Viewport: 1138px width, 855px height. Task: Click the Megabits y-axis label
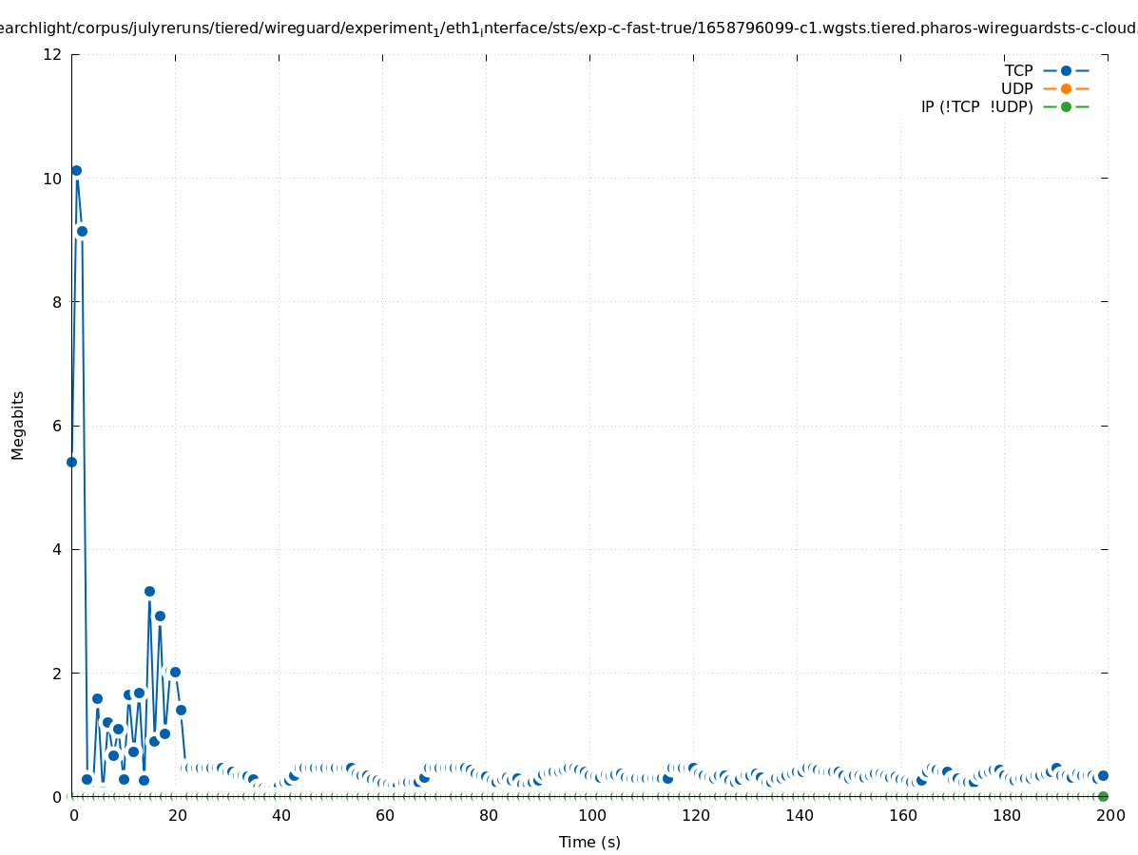tap(18, 425)
